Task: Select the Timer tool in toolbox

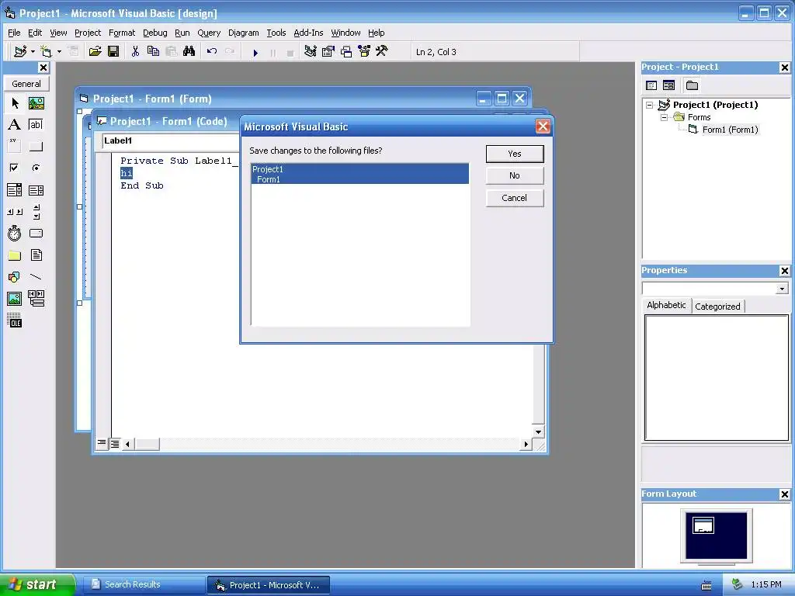Action: tap(15, 233)
